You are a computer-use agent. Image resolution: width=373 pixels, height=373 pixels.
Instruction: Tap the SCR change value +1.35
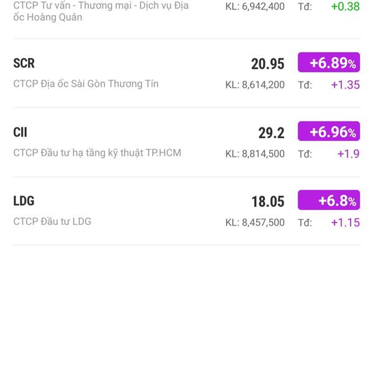pos(346,85)
